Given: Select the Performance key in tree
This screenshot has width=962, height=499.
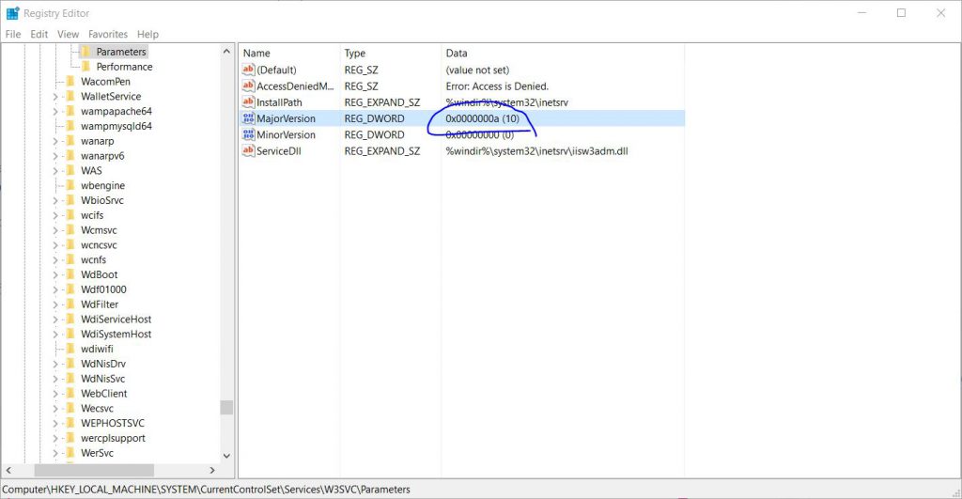Looking at the screenshot, I should pyautogui.click(x=125, y=67).
